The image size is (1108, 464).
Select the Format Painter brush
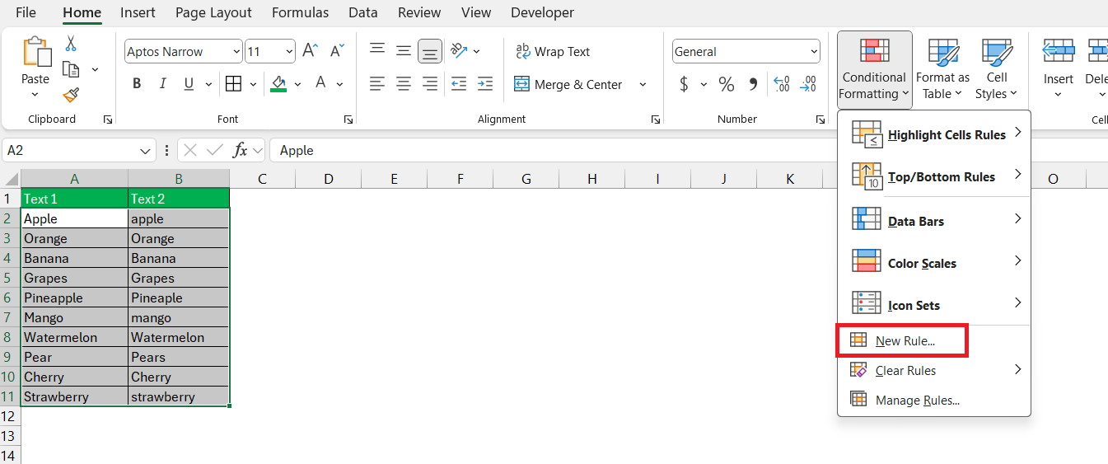tap(71, 95)
